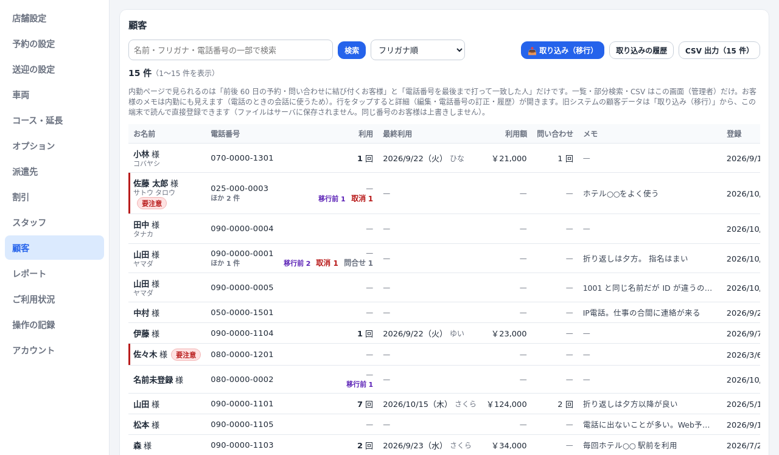Select 割引 menu item
779x455 pixels.
[54, 197]
